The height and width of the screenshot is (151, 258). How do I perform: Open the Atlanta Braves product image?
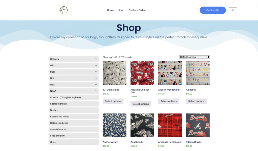(x=198, y=125)
